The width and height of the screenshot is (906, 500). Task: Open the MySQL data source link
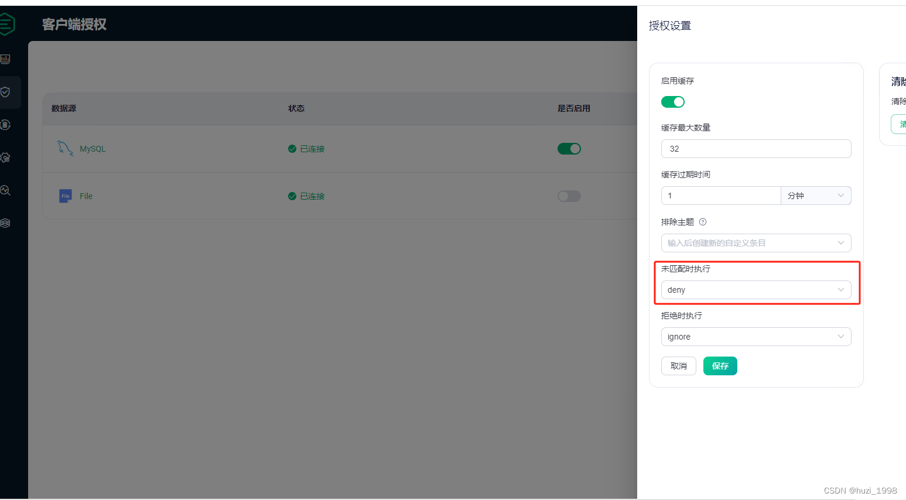tap(93, 149)
